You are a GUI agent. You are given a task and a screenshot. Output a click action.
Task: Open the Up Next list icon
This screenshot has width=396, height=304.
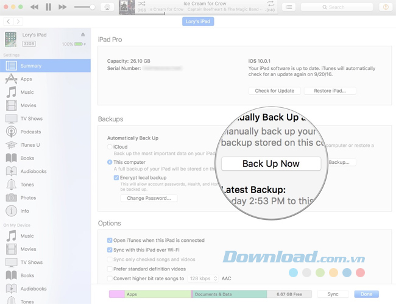pyautogui.click(x=289, y=7)
